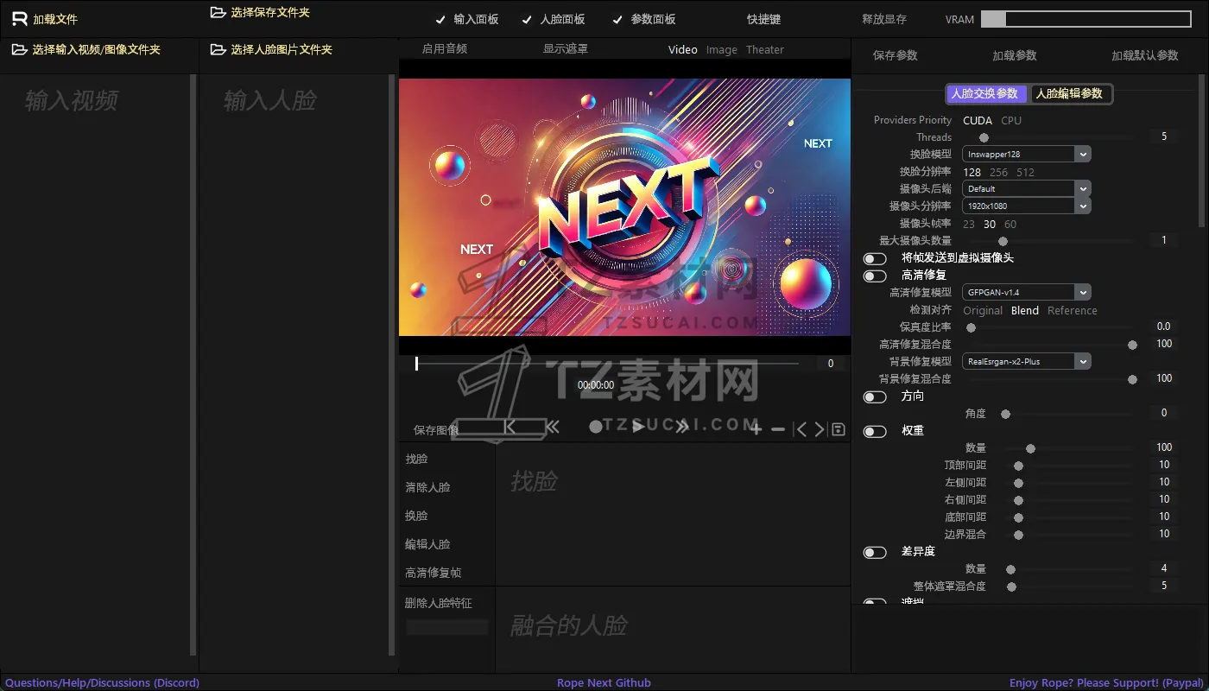This screenshot has height=691, width=1209.
Task: Open the 摄像头分辨率 dropdown showing 1920x1080
Action: click(x=1027, y=206)
